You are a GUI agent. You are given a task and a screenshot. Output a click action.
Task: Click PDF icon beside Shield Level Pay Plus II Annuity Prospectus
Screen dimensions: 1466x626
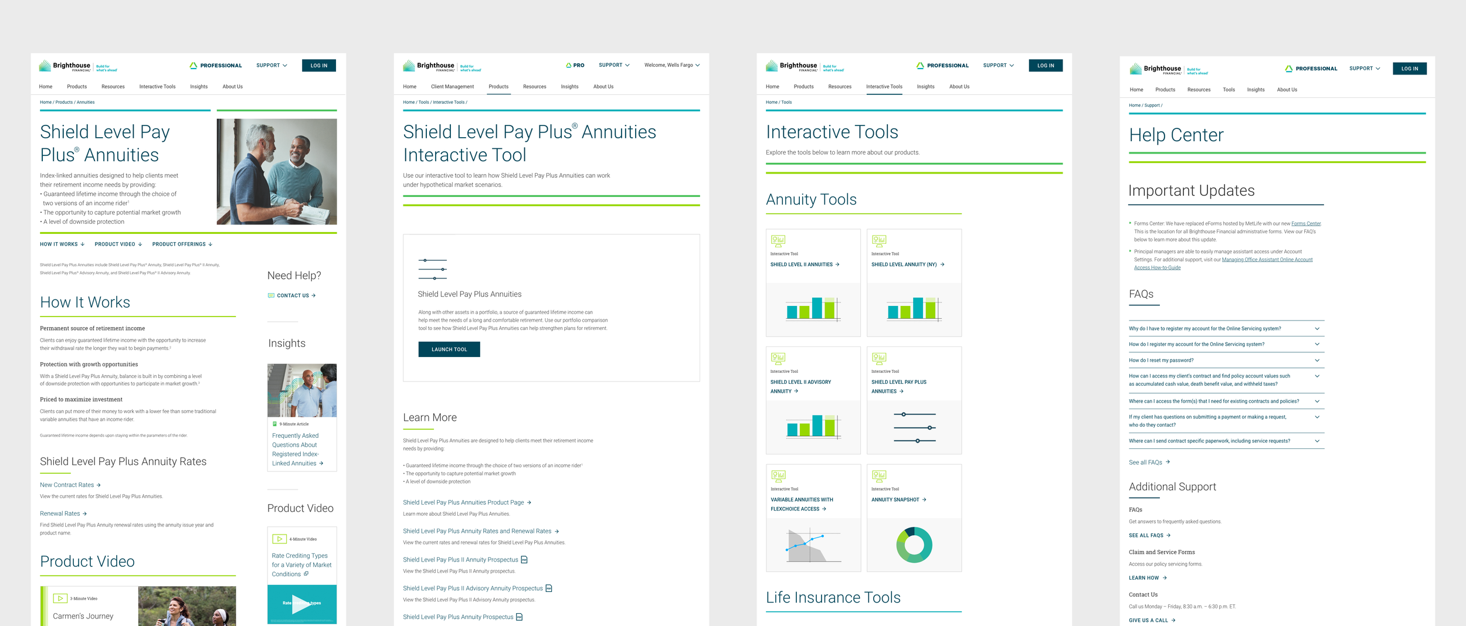coord(524,560)
